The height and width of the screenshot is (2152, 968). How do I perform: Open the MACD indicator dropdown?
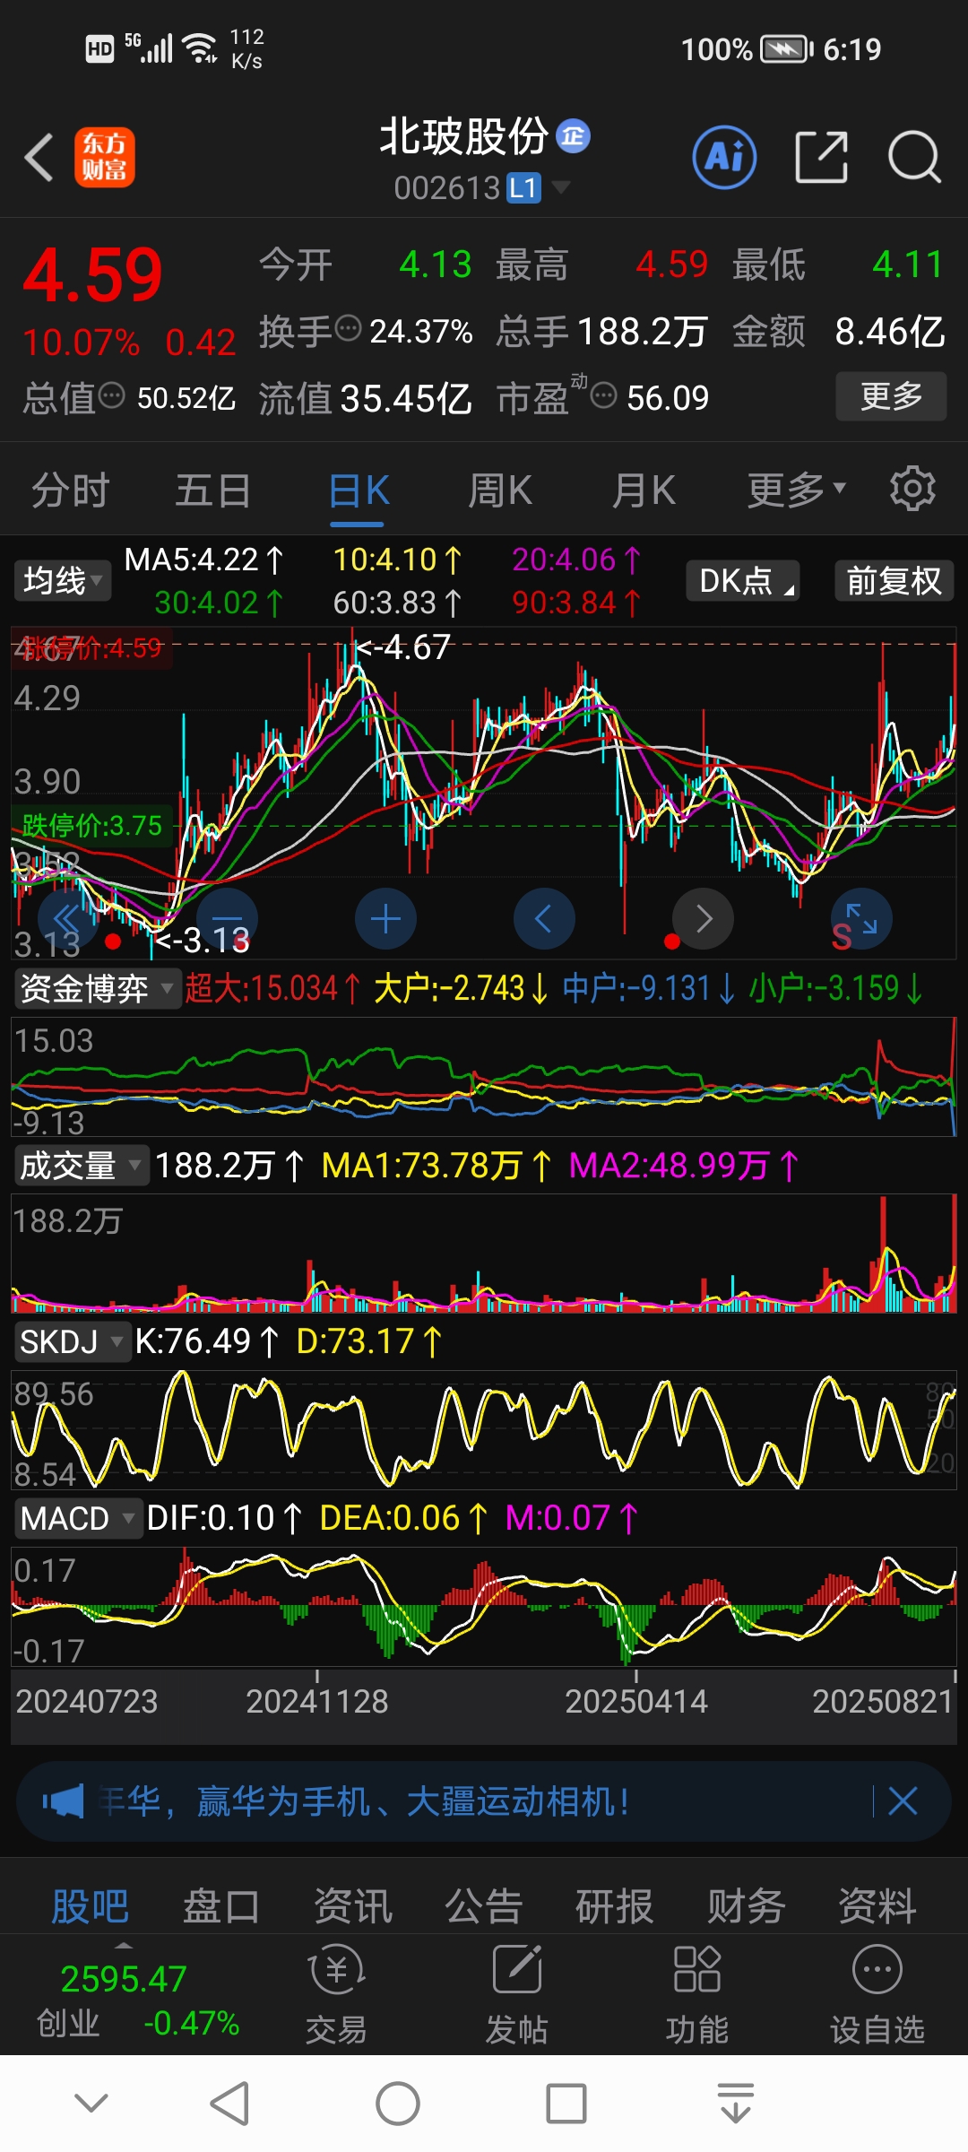(78, 1518)
